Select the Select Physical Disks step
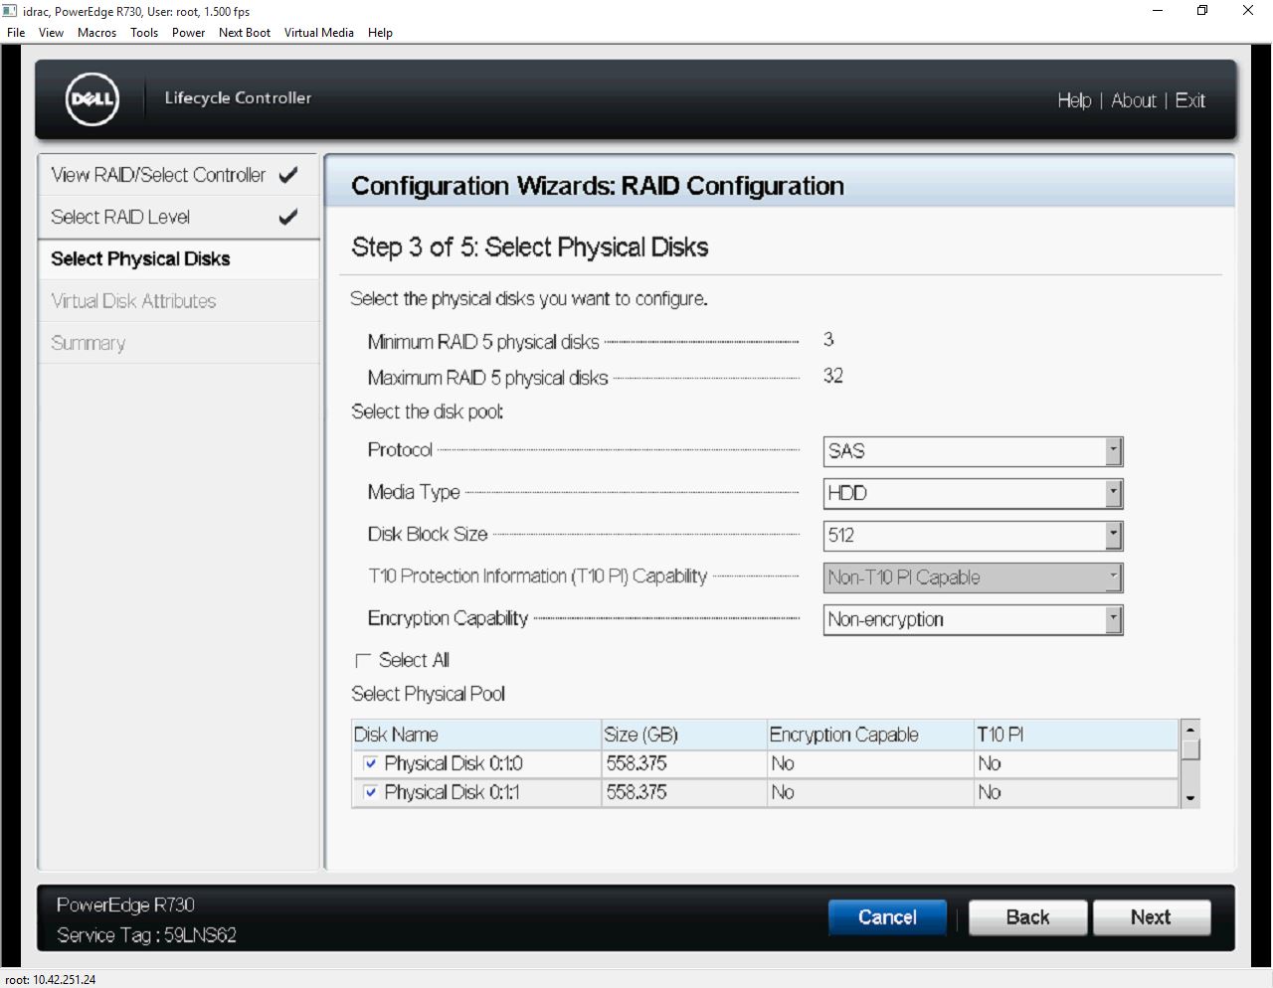This screenshot has width=1273, height=988. click(178, 258)
